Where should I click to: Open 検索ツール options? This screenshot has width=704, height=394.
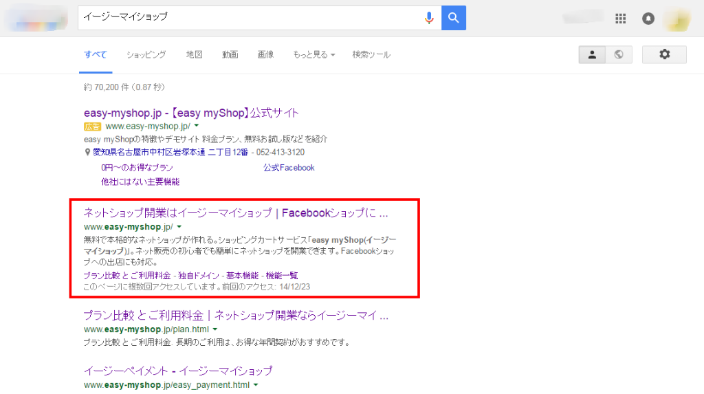[x=371, y=54]
